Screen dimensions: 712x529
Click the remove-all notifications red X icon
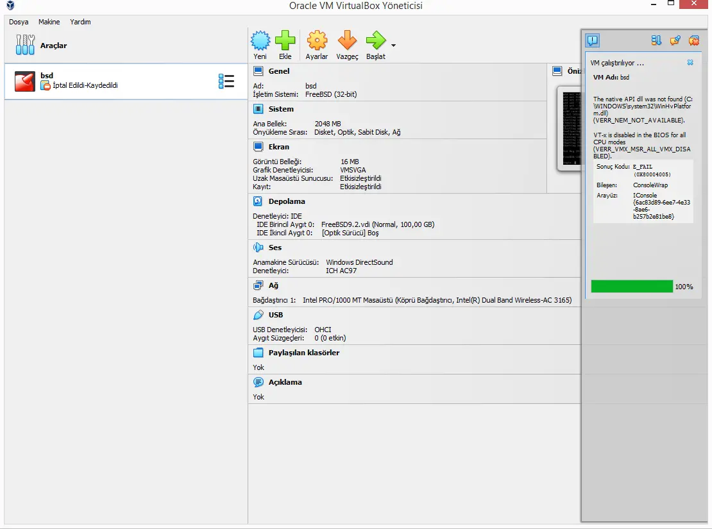point(694,40)
